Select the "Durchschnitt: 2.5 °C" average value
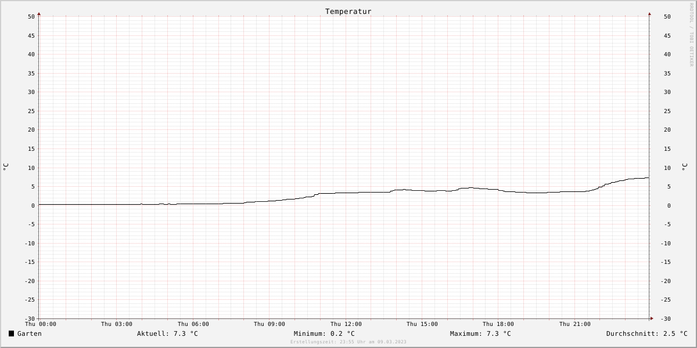The image size is (697, 348). pos(647,333)
